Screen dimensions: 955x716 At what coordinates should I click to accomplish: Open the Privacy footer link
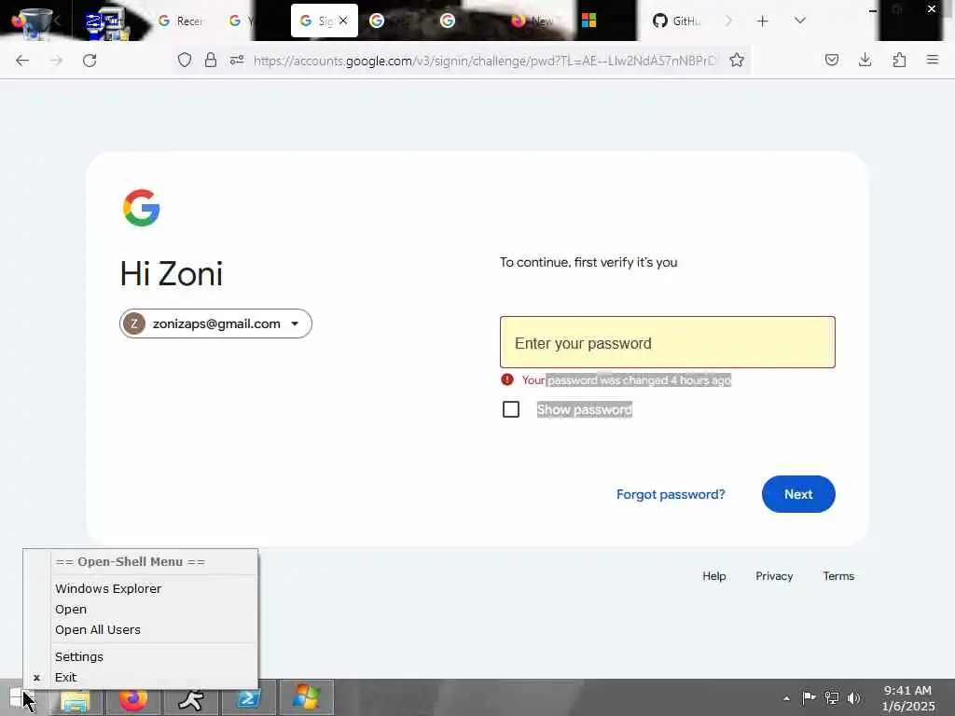point(774,576)
